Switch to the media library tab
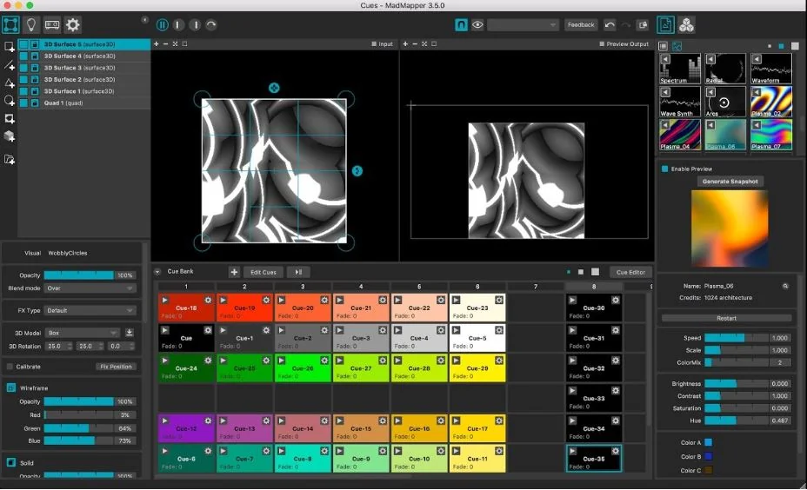 [665, 24]
